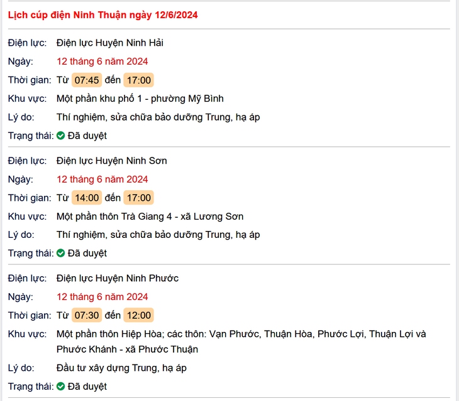Click the 17:00 end time for Ninh Hải
The width and height of the screenshot is (459, 401).
(138, 80)
